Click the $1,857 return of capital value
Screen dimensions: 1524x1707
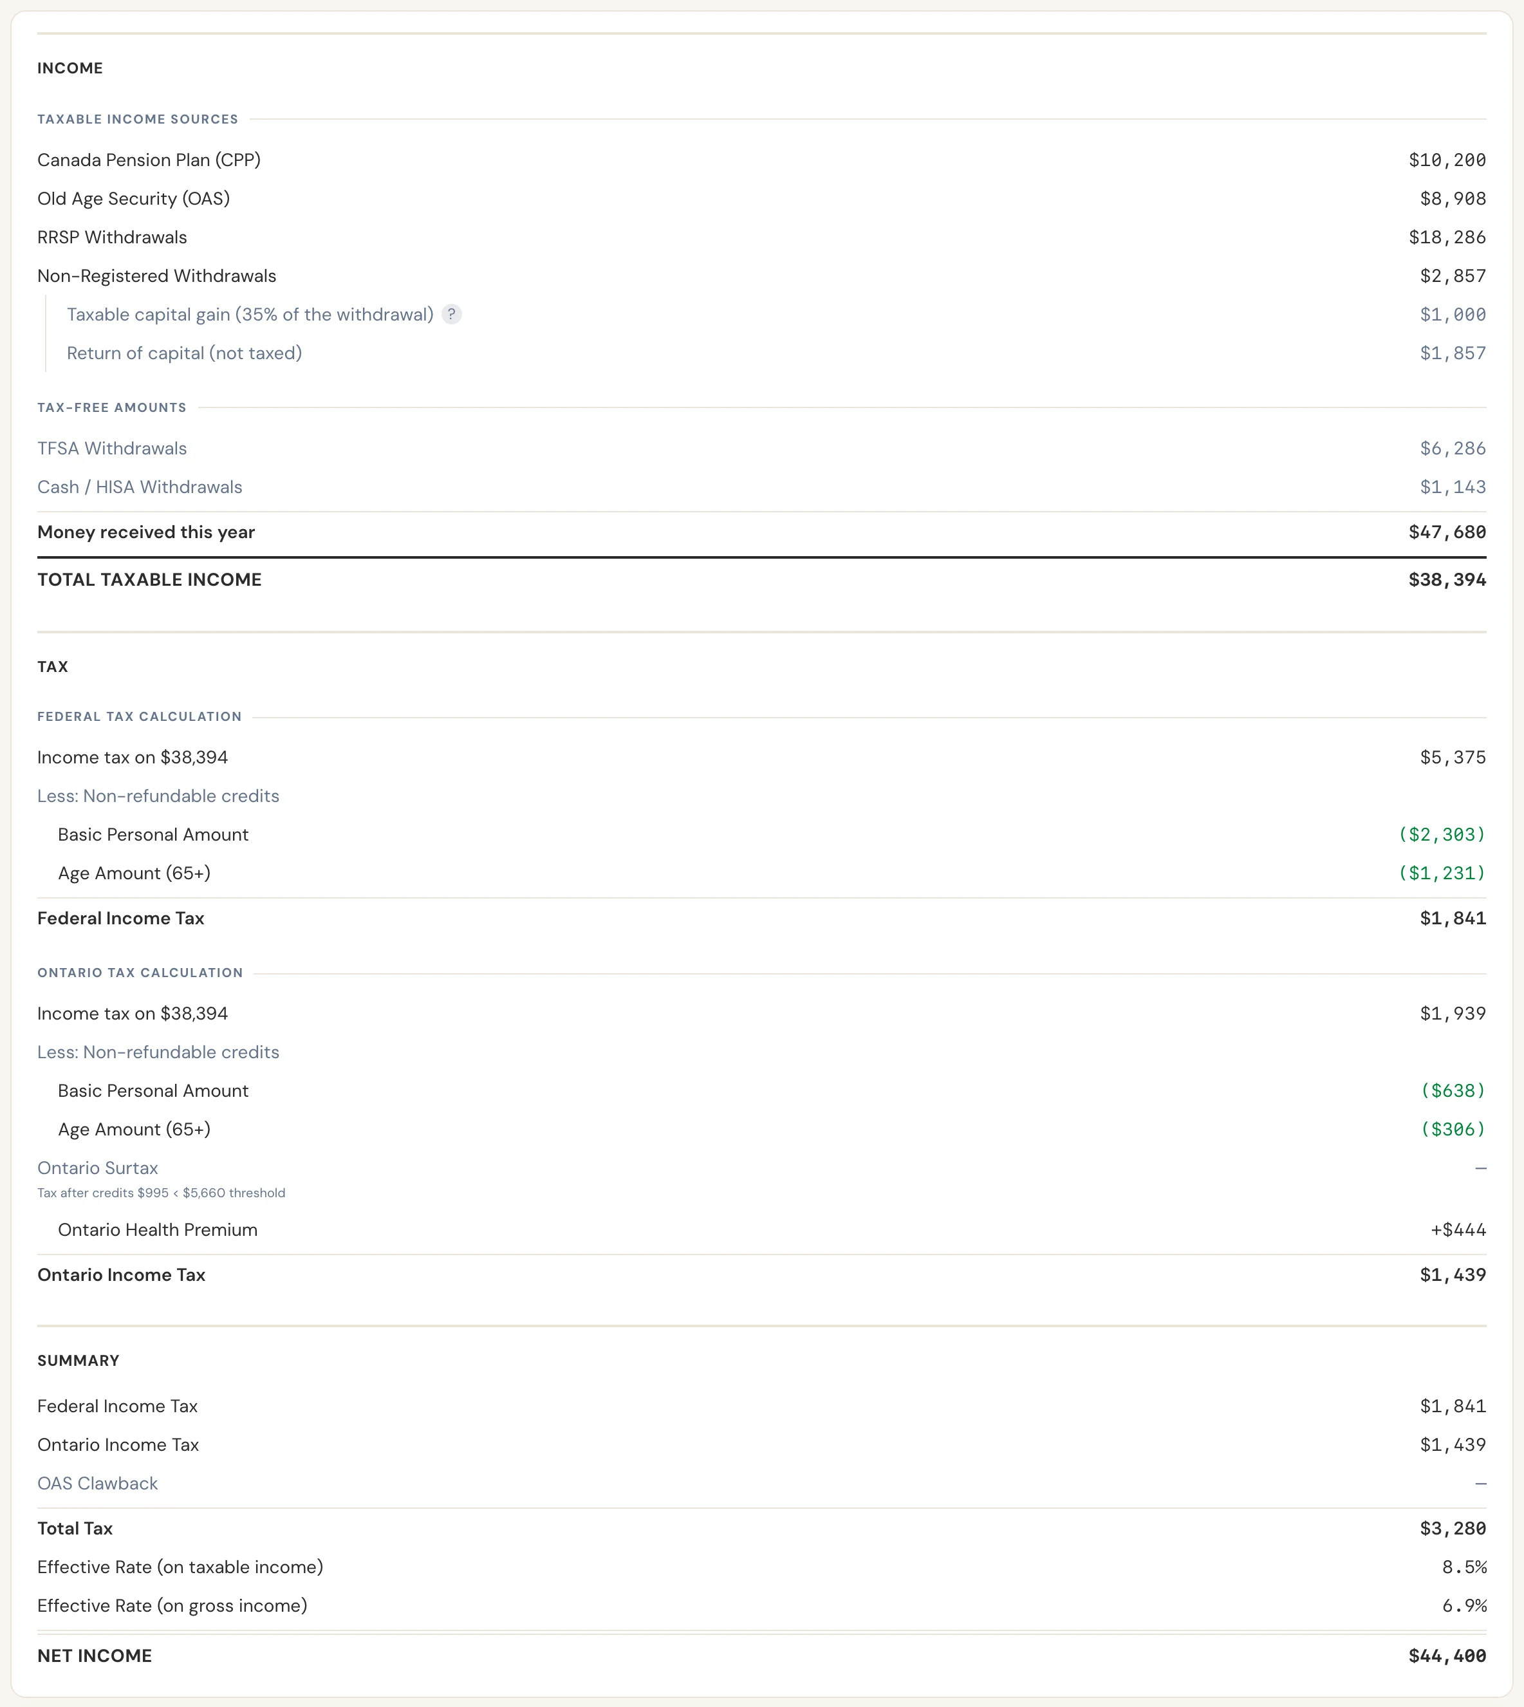[x=1453, y=353]
